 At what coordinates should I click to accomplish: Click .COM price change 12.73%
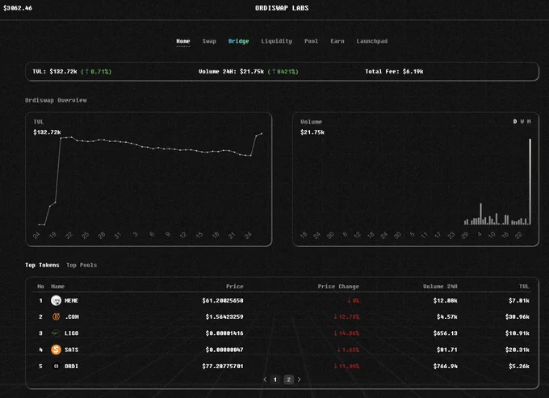pyautogui.click(x=346, y=316)
